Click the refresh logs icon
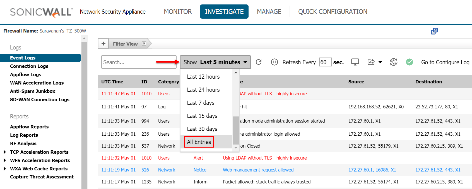This screenshot has width=472, height=189. [x=259, y=62]
